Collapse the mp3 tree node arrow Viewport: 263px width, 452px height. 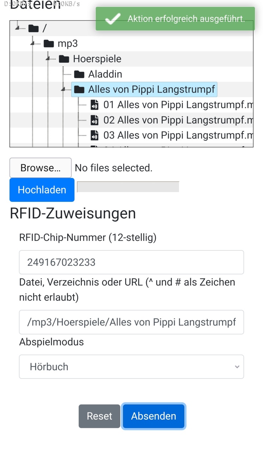click(x=33, y=43)
